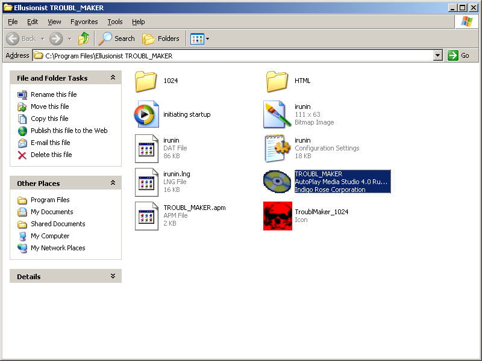Open the HTML folder icon
The width and height of the screenshot is (482, 361).
tap(277, 81)
